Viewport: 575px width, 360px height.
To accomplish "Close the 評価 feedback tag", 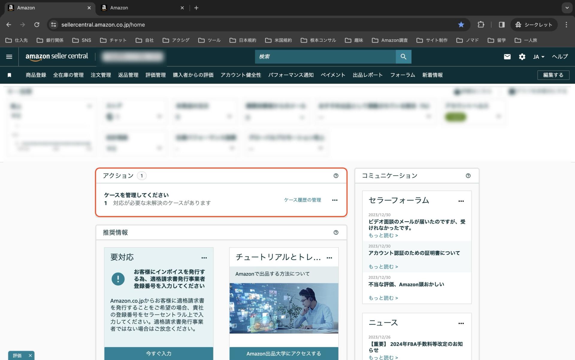I will 30,356.
